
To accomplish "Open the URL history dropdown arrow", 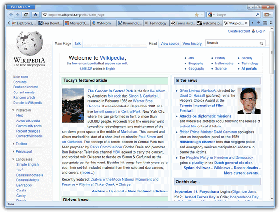I will coord(202,14).
